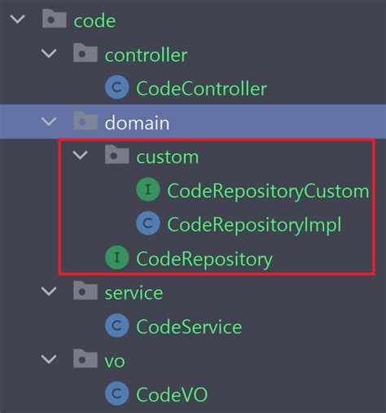
Task: Collapse the code folder chevron
Action: click(x=18, y=19)
